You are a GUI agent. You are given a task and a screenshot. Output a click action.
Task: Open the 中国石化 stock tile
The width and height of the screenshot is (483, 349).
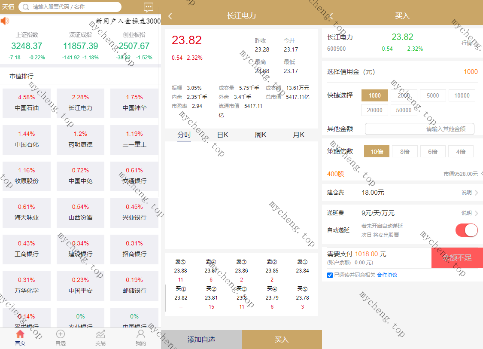[x=27, y=140]
